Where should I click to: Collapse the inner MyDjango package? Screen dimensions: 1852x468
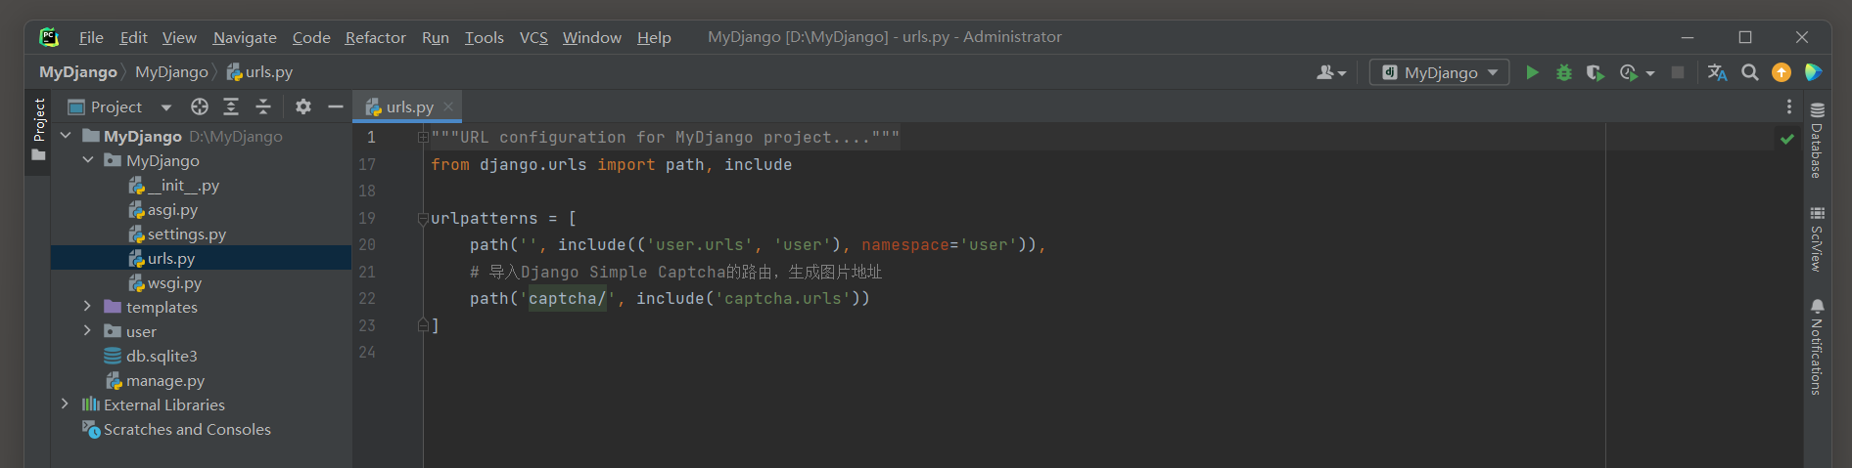tap(88, 160)
